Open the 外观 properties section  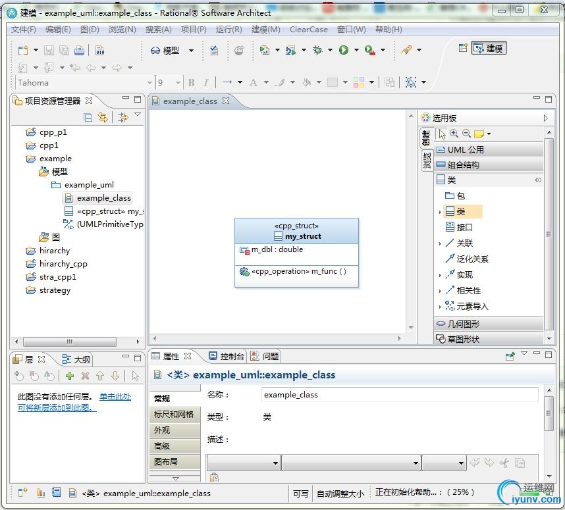(x=175, y=430)
